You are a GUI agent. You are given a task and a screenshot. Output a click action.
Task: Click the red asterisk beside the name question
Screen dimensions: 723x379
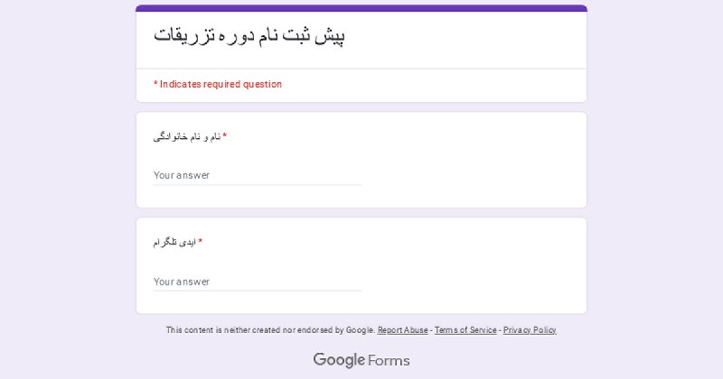224,136
